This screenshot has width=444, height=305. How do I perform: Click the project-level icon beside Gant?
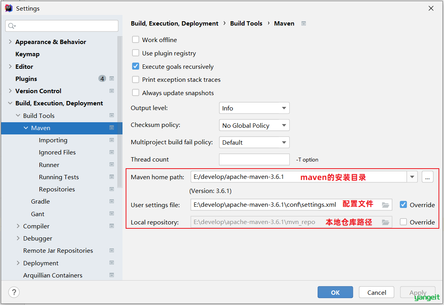(111, 214)
